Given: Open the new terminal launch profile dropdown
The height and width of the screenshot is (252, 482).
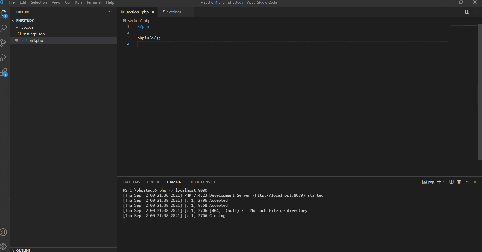Looking at the screenshot, I should (444, 182).
